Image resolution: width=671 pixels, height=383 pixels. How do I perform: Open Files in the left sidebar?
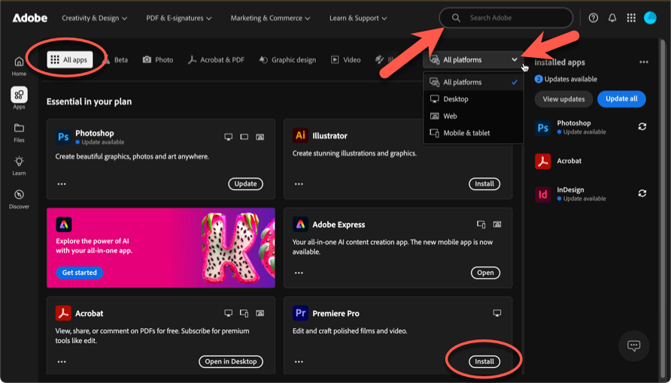pos(19,132)
